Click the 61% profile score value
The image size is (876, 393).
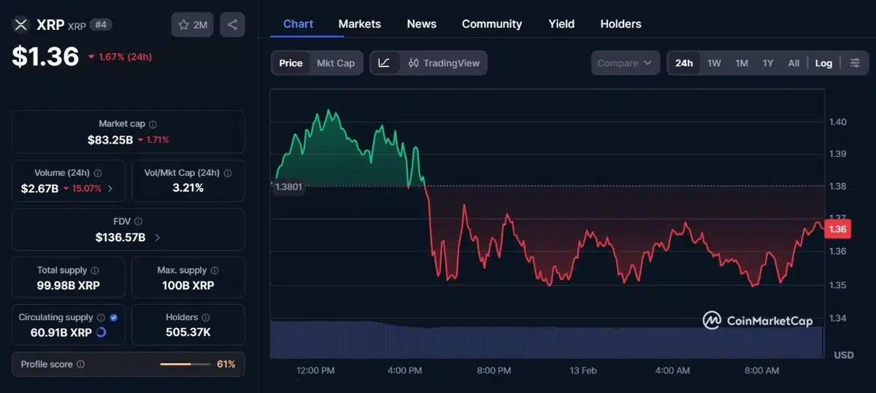click(226, 364)
